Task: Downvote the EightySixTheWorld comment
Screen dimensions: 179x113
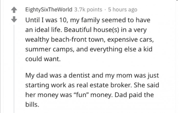Action: pos(14,19)
